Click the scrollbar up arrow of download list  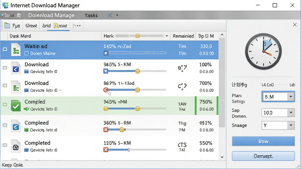222,35
